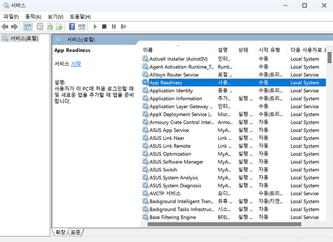The image size is (333, 242).
Task: Click the horizontal scrollbar of services list
Action: [x=224, y=224]
